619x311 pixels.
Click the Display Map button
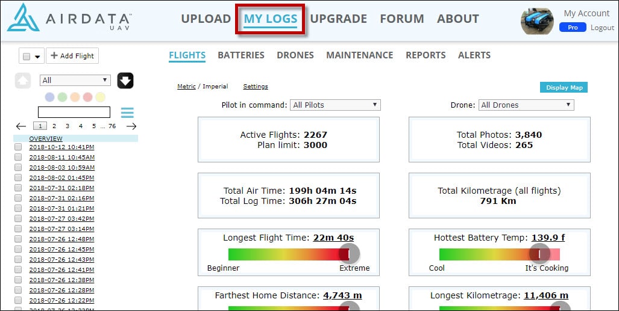tap(564, 87)
